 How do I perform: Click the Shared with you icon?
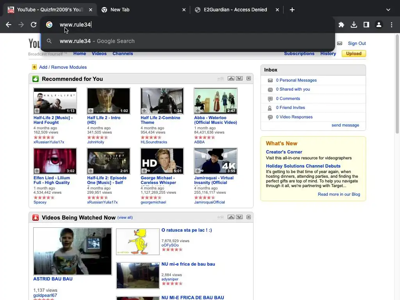(270, 89)
